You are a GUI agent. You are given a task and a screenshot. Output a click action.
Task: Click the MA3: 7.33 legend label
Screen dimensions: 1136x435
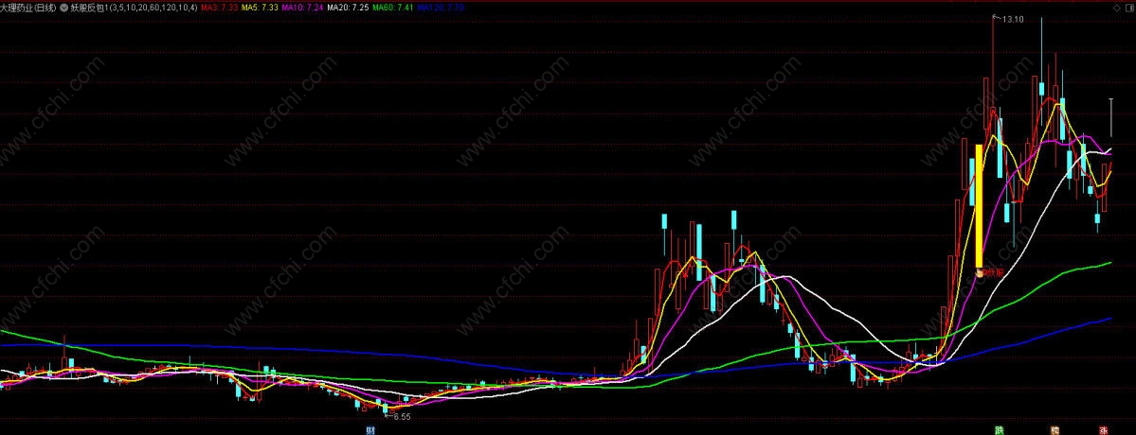coord(219,8)
